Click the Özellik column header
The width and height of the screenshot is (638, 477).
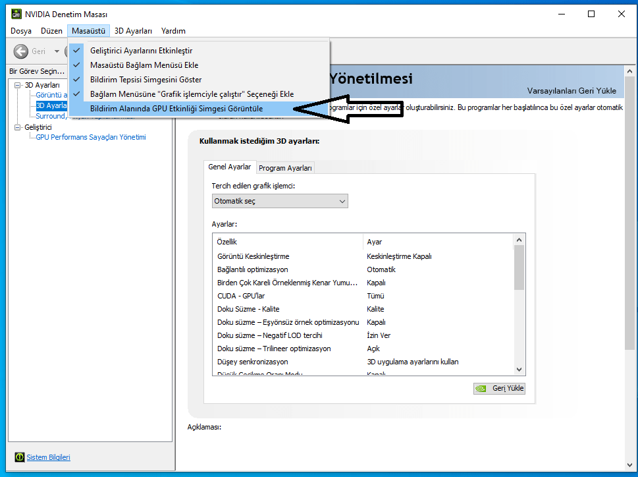tap(288, 242)
